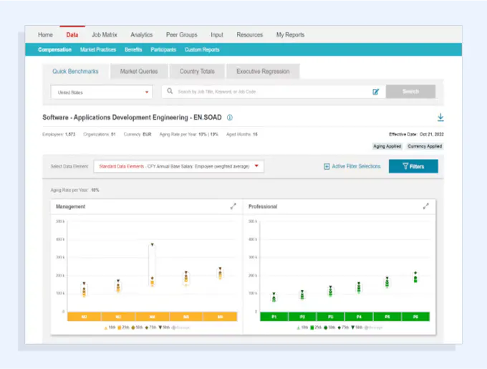Click the job title ending in EN.SOAD
This screenshot has height=369, width=487.
(x=132, y=118)
